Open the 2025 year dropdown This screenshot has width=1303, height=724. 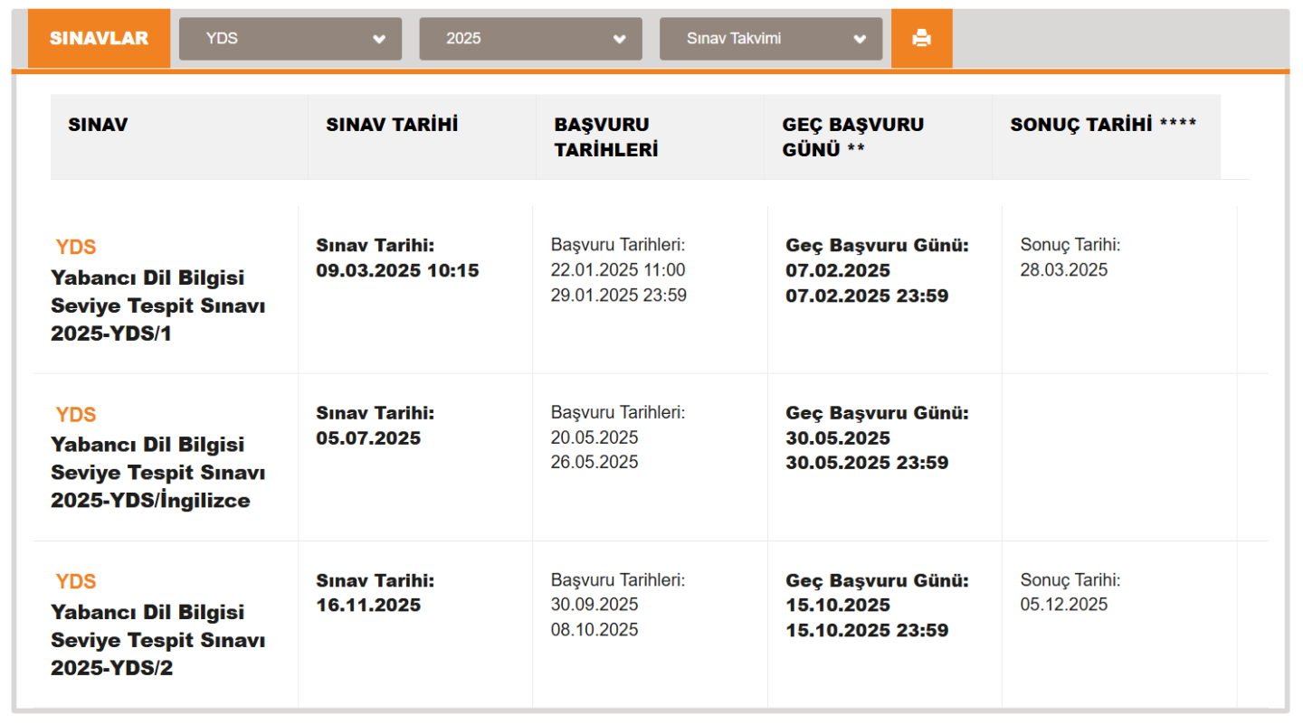point(530,39)
